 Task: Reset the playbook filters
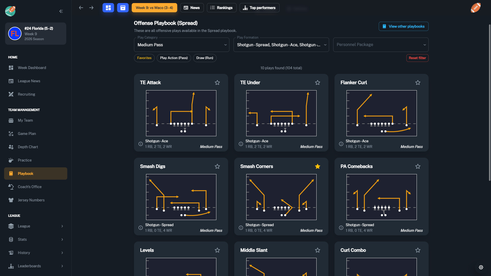(417, 58)
